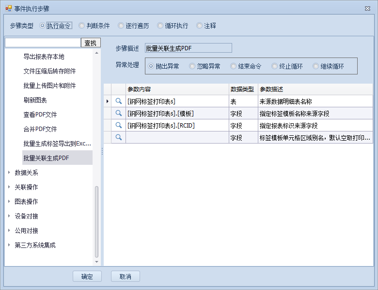
Task: Click magnifier icon in the [模板] parameter row
Action: tap(118, 114)
